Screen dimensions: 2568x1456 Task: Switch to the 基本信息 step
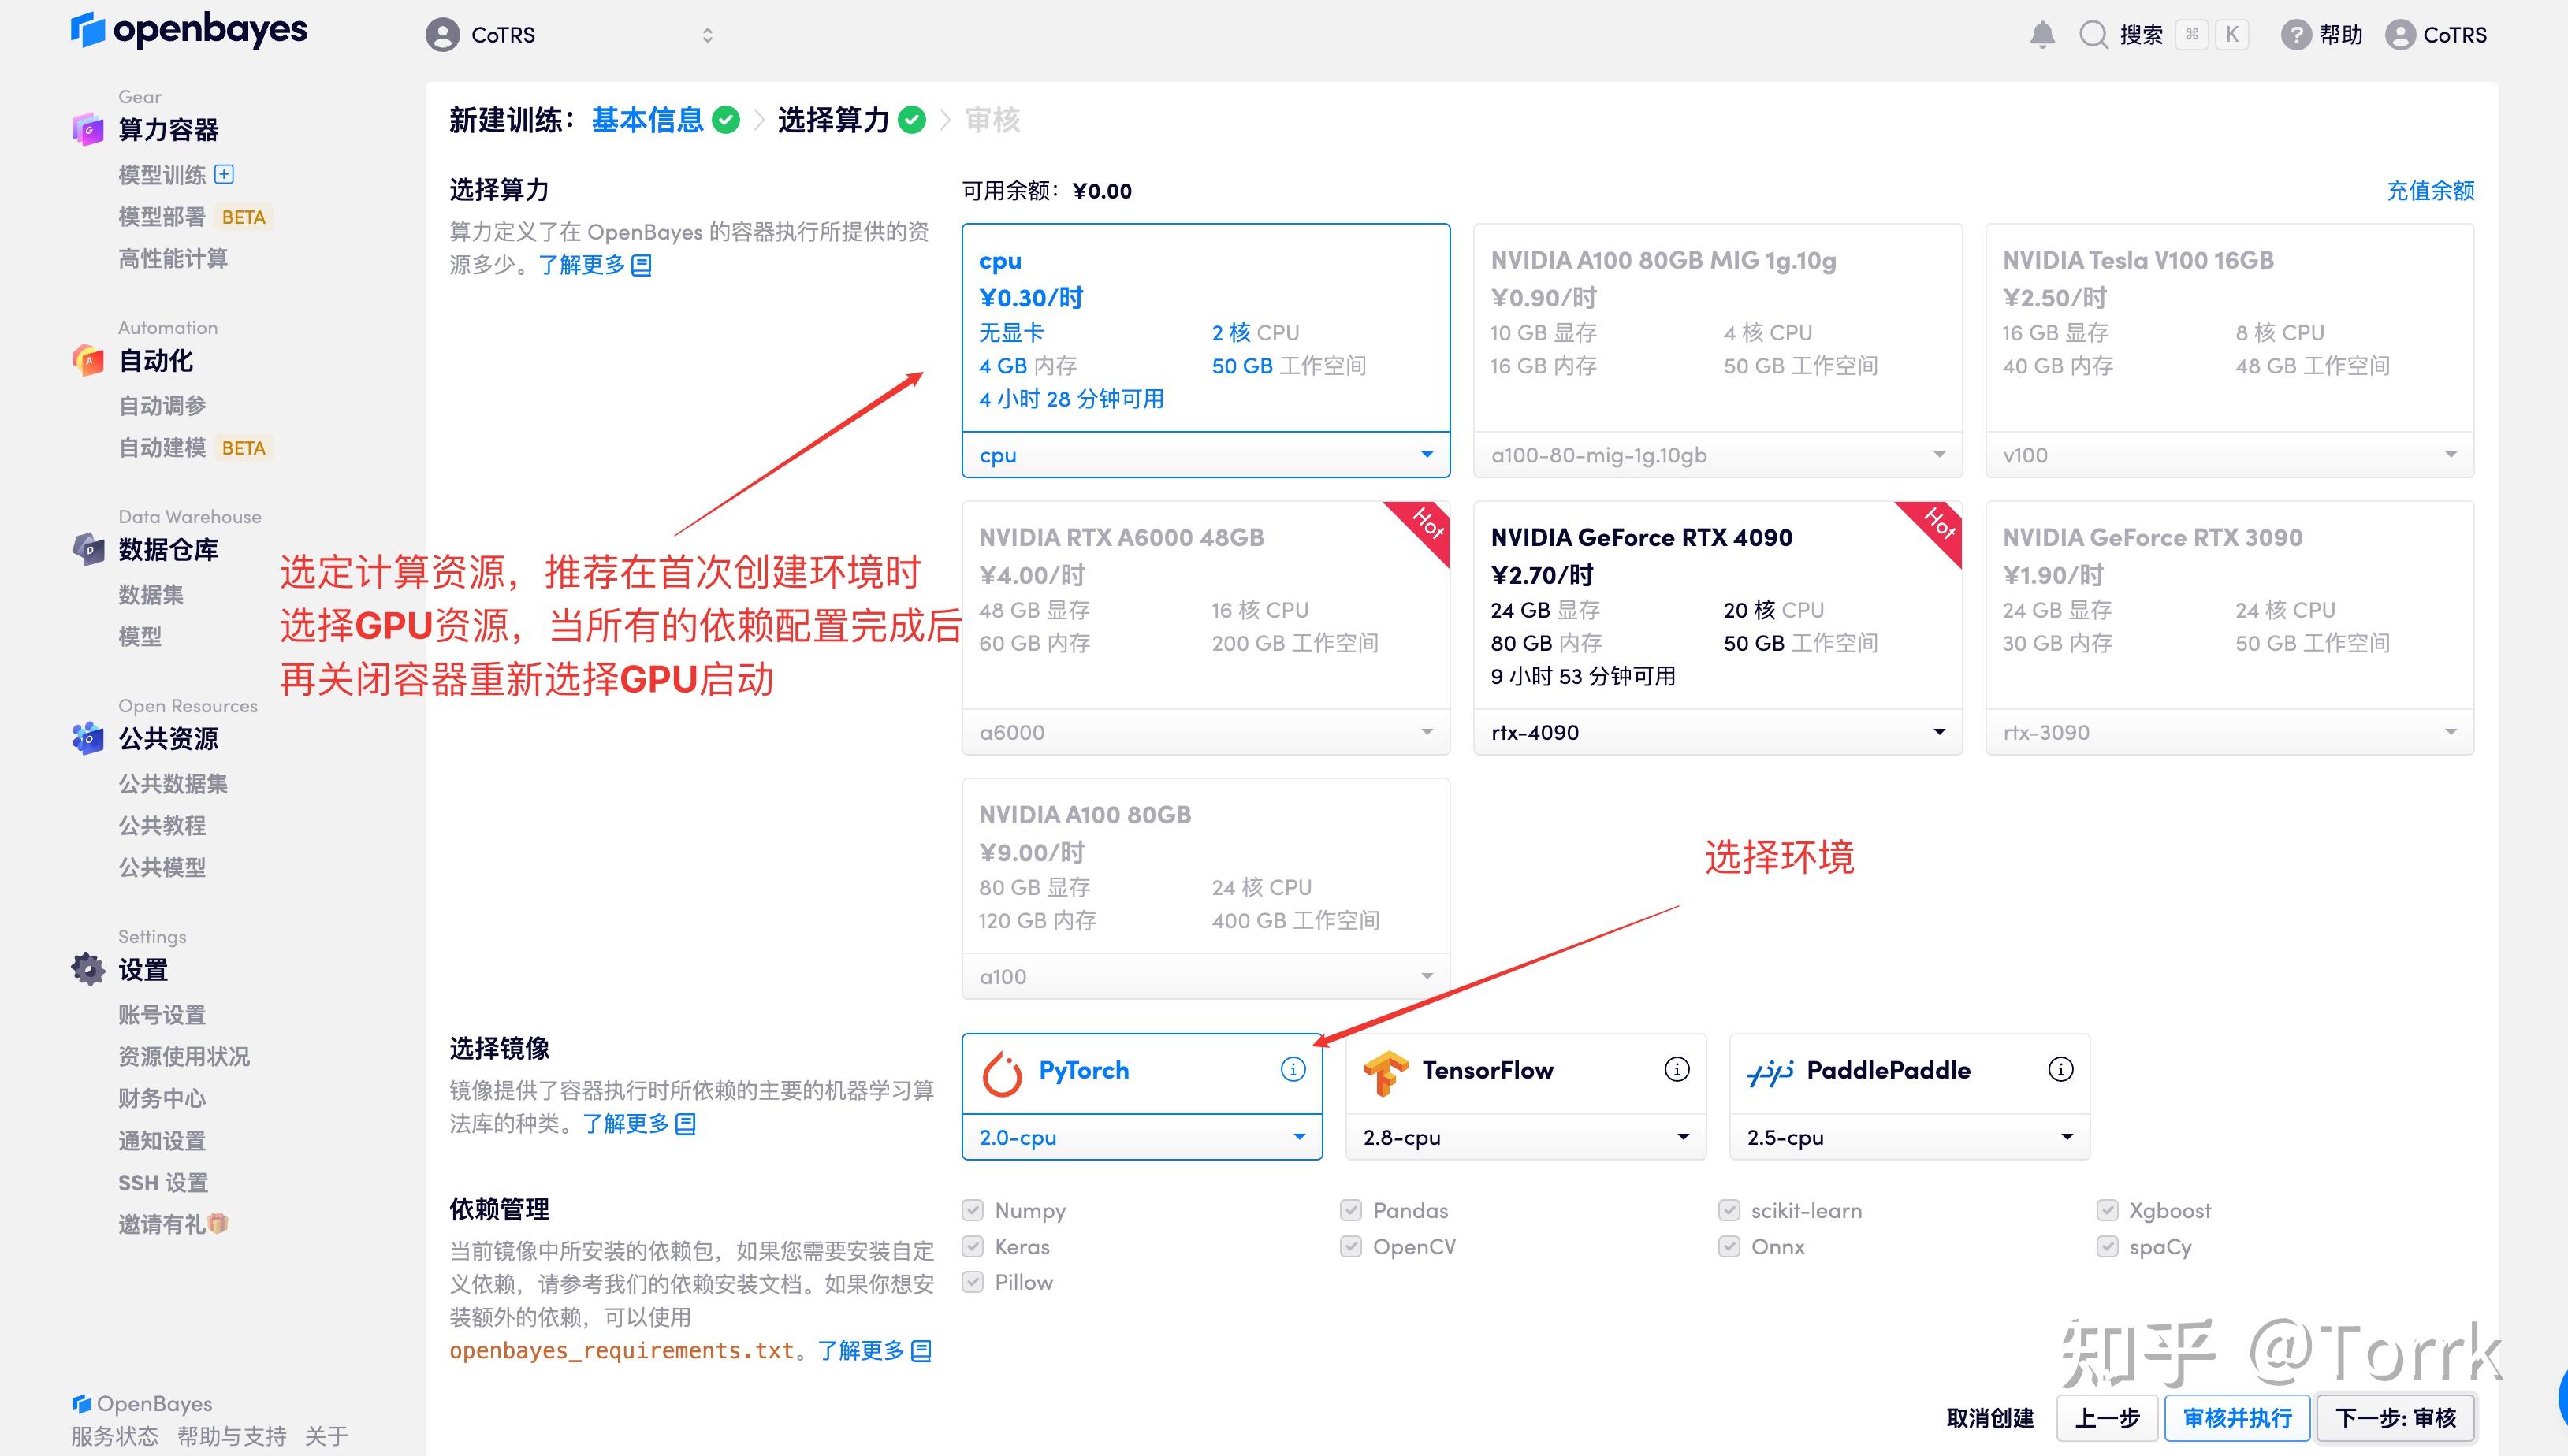[646, 119]
